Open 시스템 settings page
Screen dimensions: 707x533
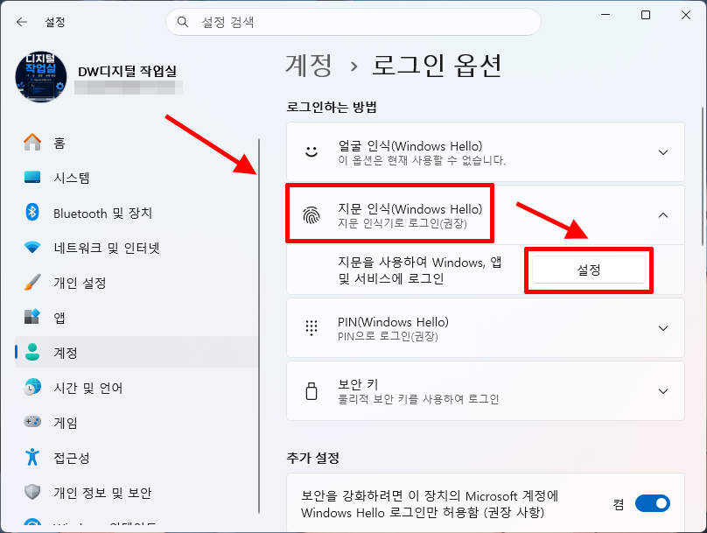136,178
